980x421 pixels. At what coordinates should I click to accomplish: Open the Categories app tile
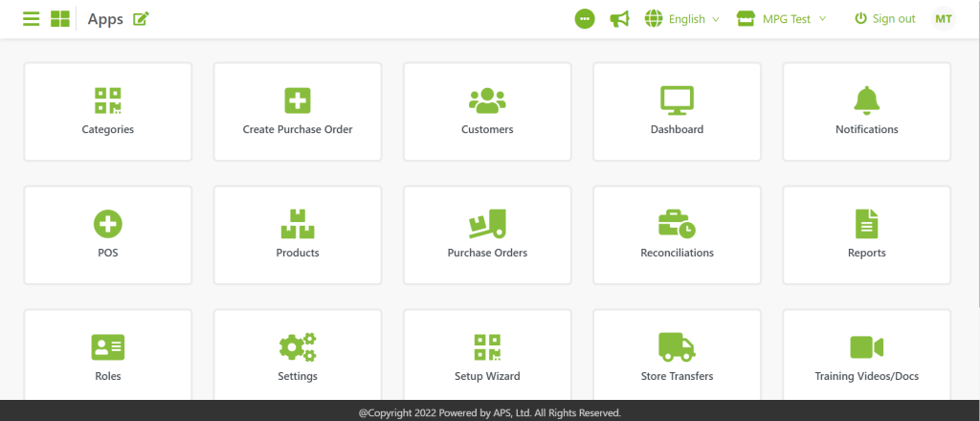click(x=108, y=111)
